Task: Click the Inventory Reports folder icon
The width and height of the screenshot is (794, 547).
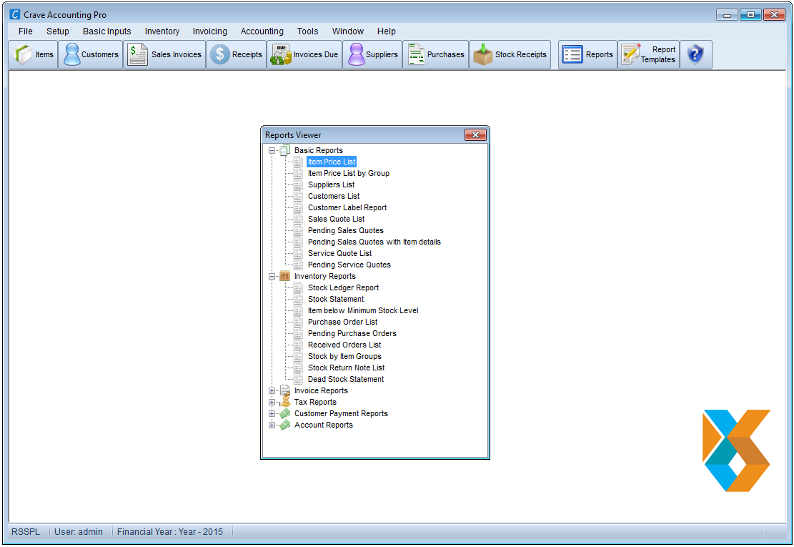Action: (x=285, y=276)
